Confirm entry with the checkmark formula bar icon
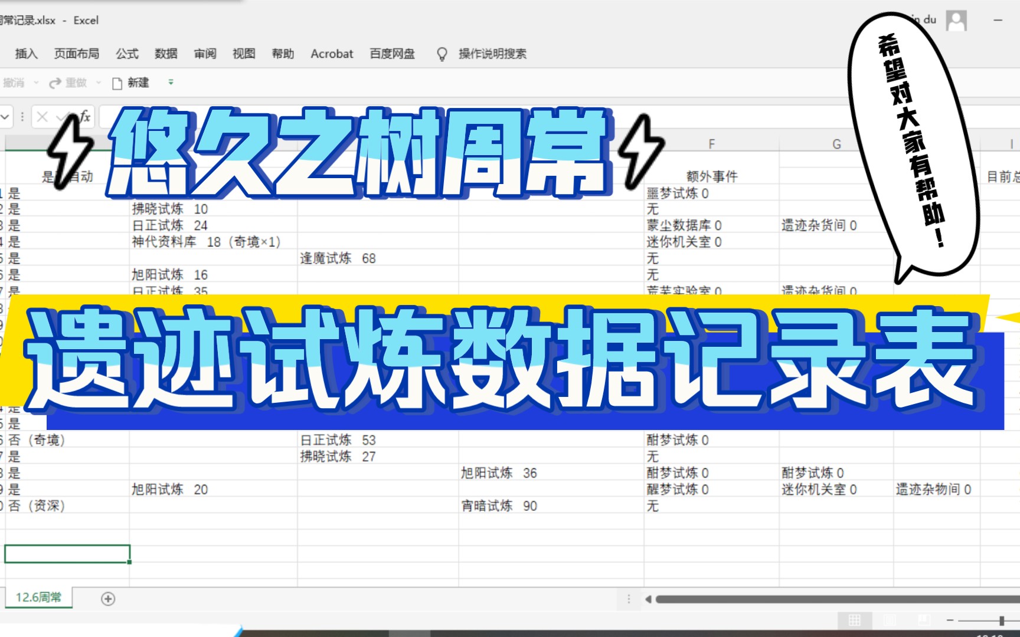Viewport: 1020px width, 637px height. (x=61, y=117)
